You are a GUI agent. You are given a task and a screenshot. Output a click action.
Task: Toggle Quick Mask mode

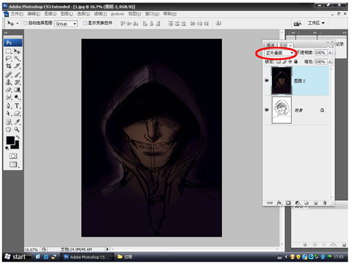13,156
